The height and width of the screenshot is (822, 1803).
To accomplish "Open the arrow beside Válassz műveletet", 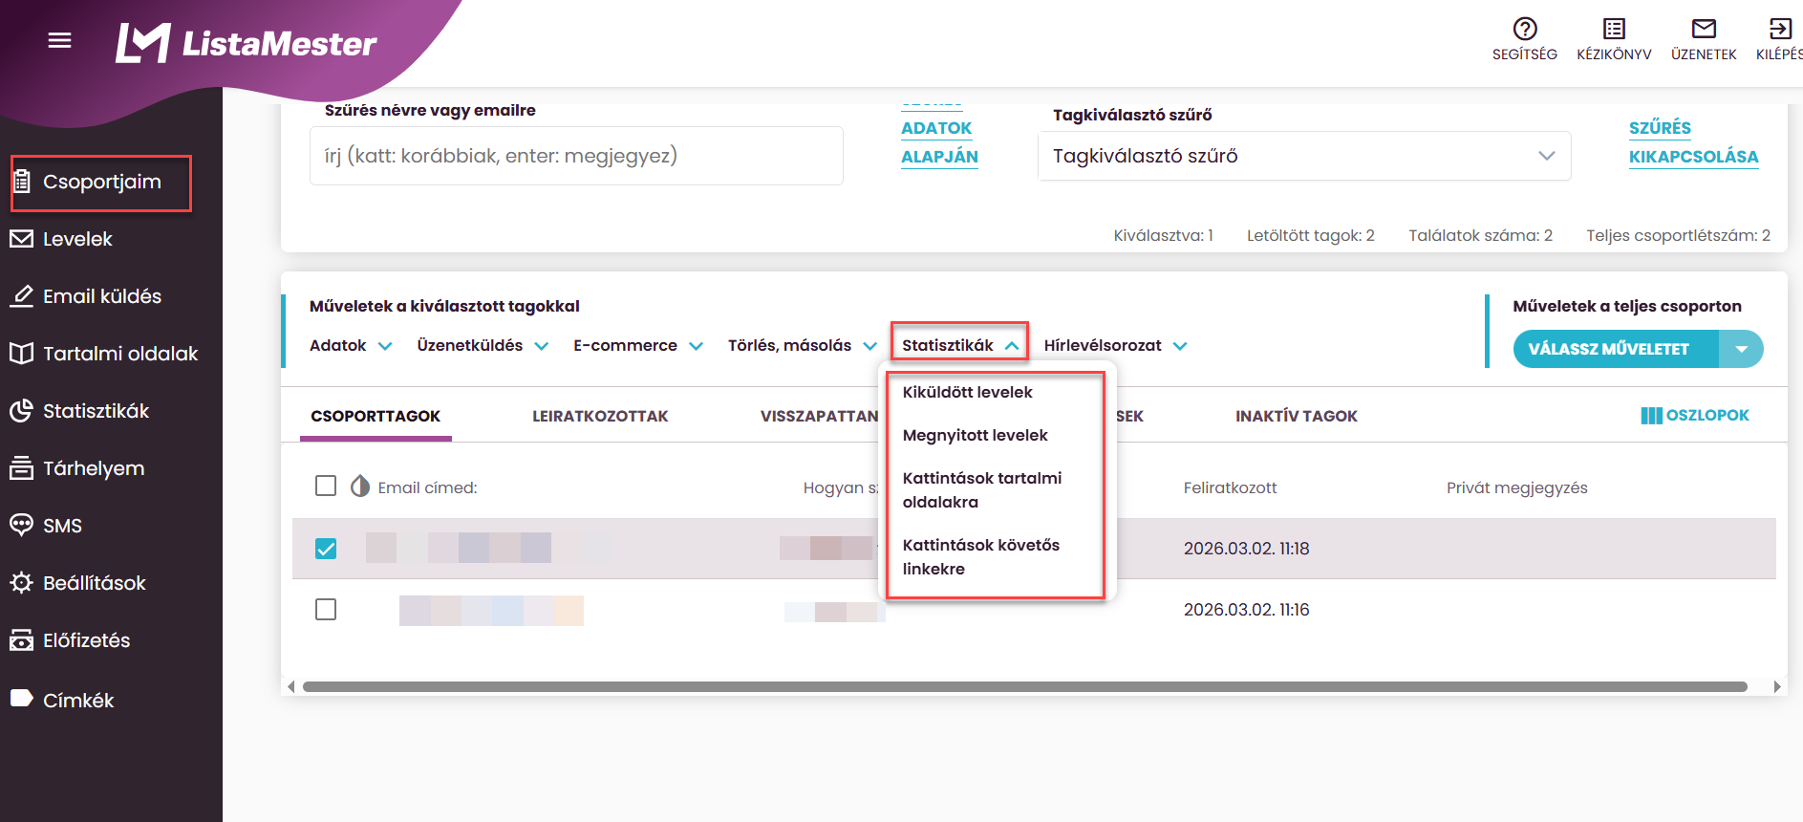I will tap(1741, 349).
